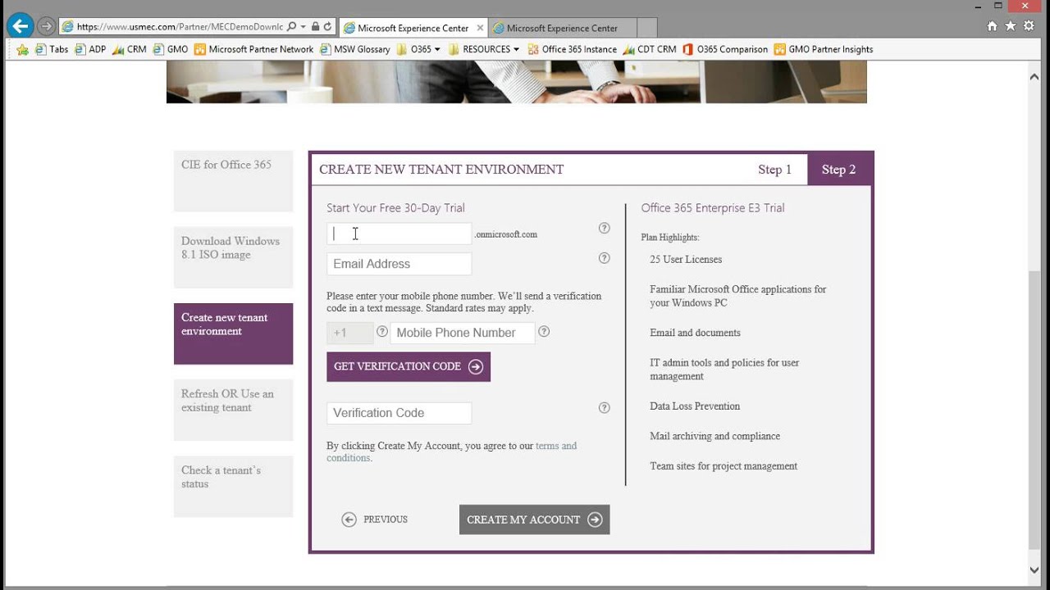Open the Office 365 Instance bookmark
The width and height of the screenshot is (1050, 590).
point(572,49)
